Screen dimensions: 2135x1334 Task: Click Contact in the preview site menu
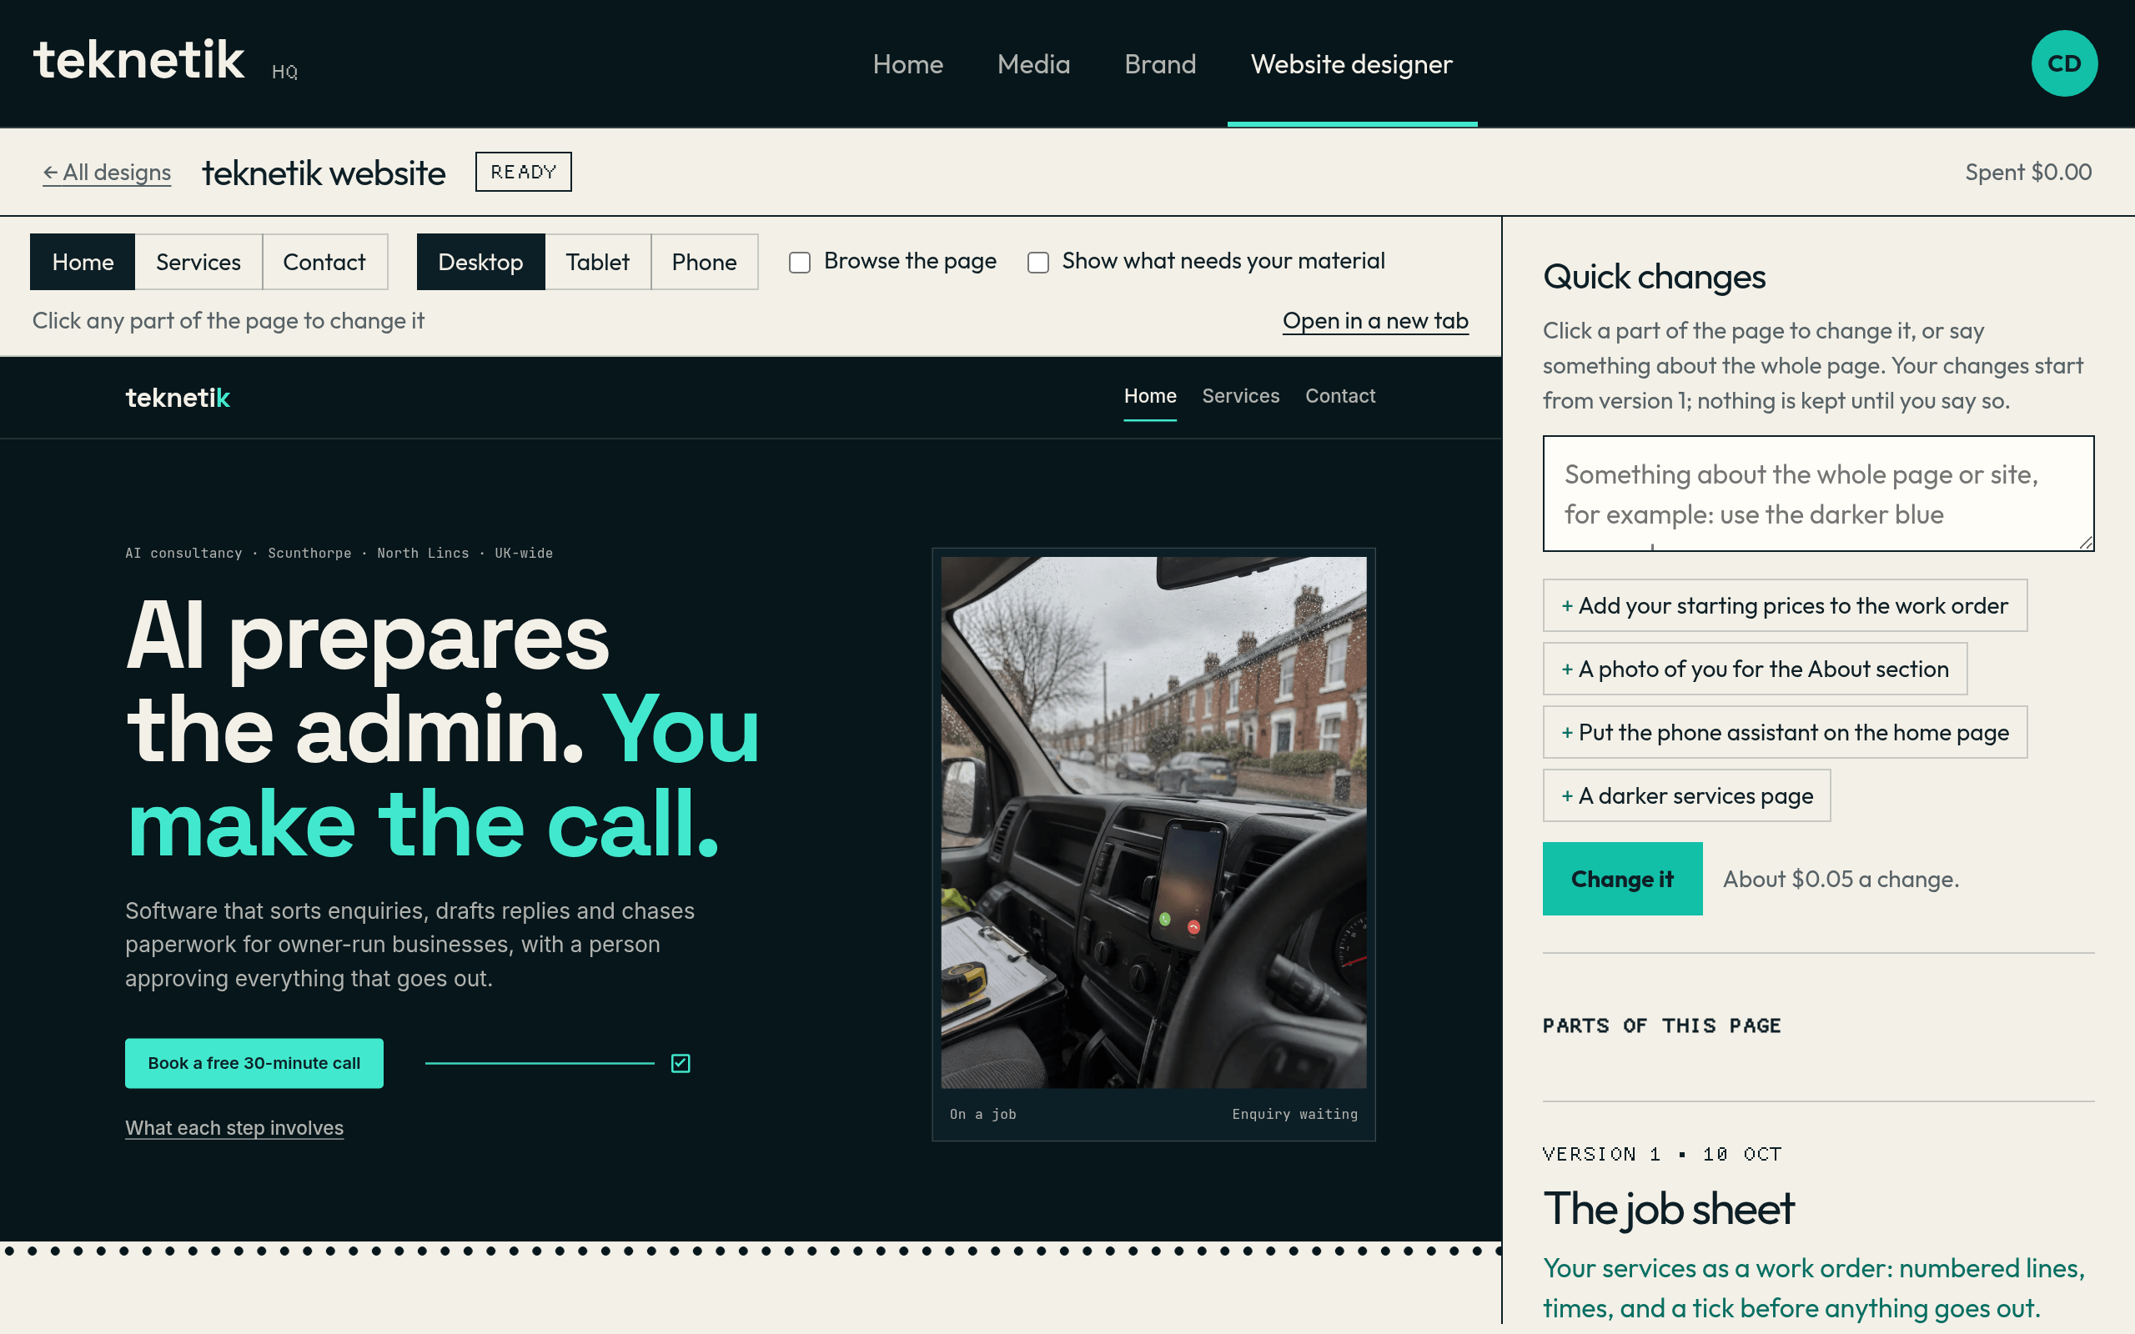point(1340,396)
